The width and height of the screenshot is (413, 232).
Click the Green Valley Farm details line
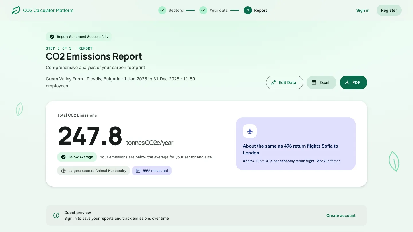[120, 82]
